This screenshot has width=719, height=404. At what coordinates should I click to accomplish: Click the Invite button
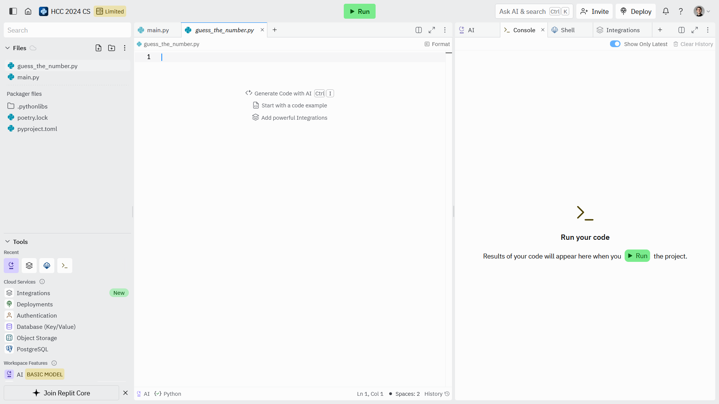coord(594,11)
